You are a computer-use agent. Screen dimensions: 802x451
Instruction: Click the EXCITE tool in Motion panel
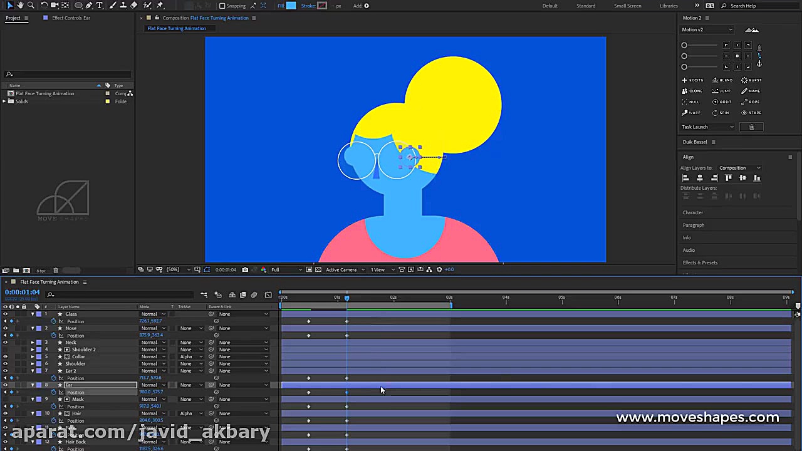click(x=692, y=80)
